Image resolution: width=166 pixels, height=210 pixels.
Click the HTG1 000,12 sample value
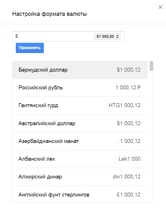point(125,105)
